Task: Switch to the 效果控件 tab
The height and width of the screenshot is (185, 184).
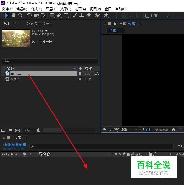Action: pos(39,24)
